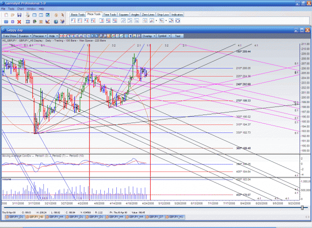Image resolution: width=312 pixels, height=228 pixels.
Task: Switch to the Squares tab
Action: tap(124, 14)
